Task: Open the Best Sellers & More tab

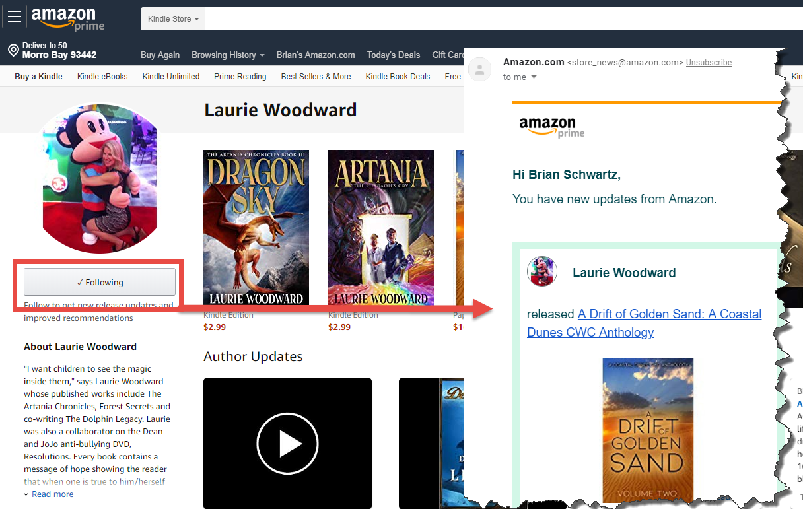Action: coord(316,77)
